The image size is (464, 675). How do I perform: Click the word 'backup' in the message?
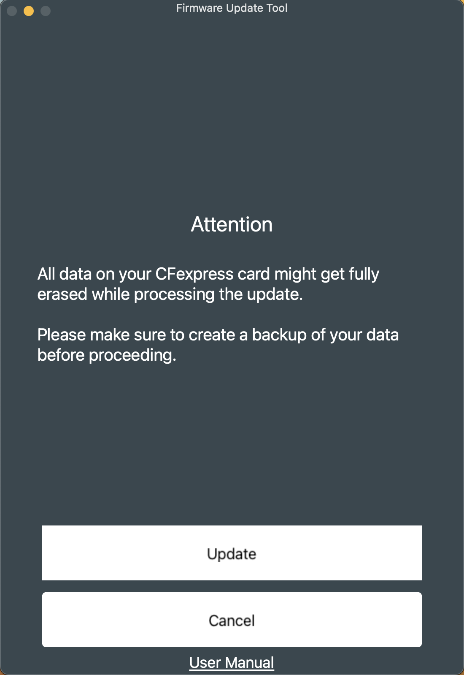pyautogui.click(x=279, y=335)
